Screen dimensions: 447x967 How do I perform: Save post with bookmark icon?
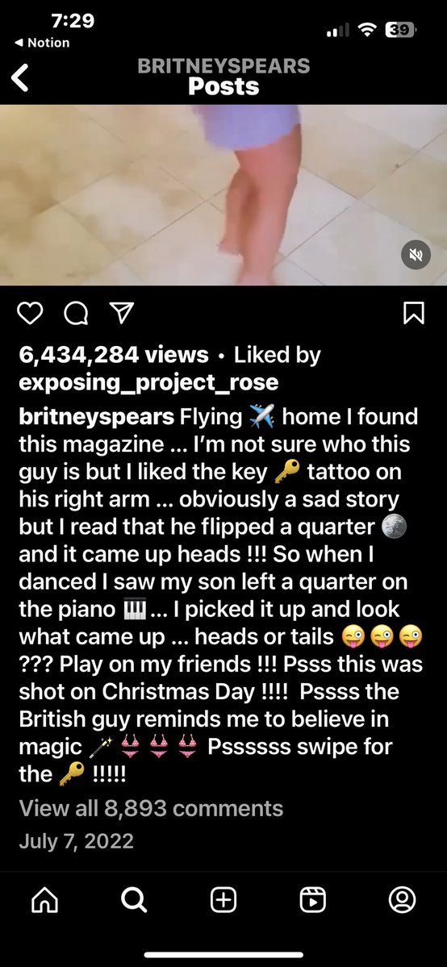[x=414, y=313]
